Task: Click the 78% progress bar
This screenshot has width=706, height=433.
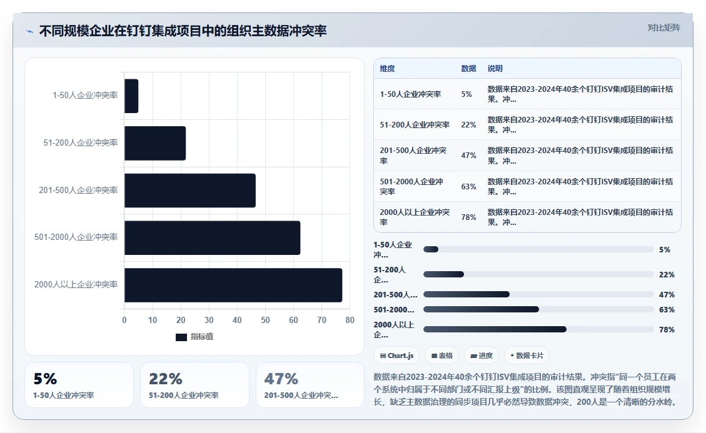Action: 538,329
